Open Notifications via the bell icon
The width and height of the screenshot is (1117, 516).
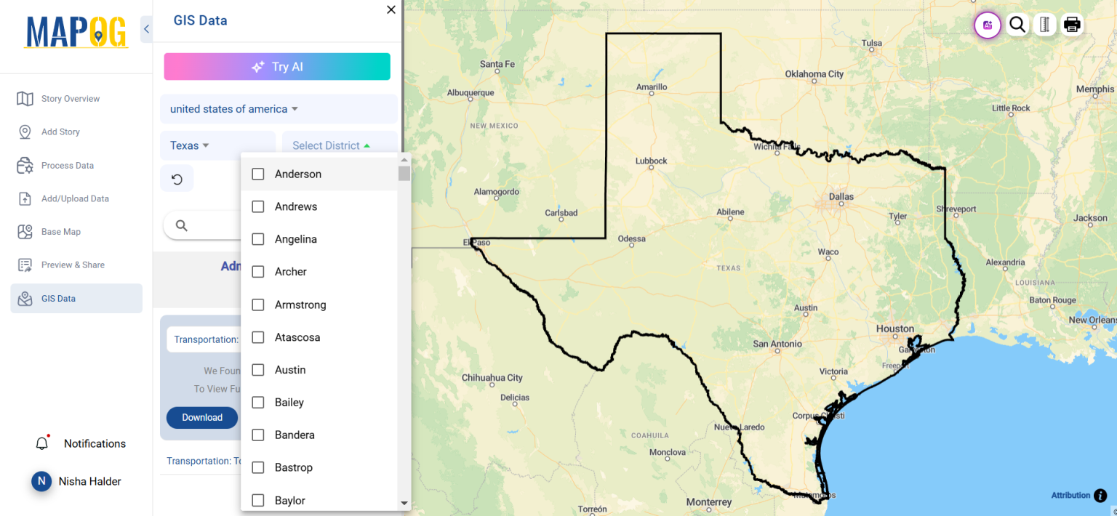(41, 443)
